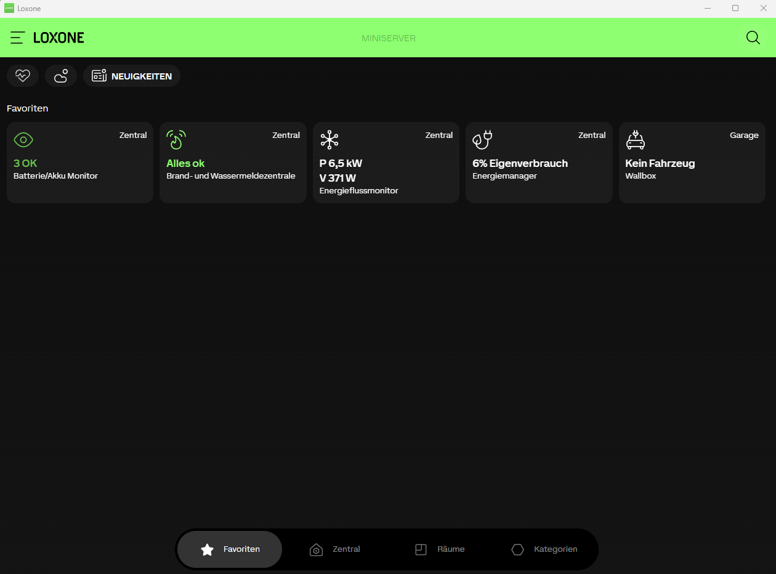Viewport: 776px width, 574px height.
Task: Click 'Zentral' label on Energiemanager card
Action: click(592, 135)
